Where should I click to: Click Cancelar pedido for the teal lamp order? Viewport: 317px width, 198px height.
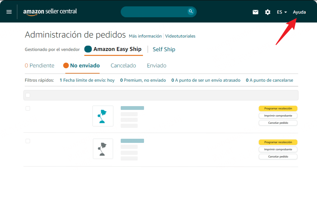[x=278, y=123]
